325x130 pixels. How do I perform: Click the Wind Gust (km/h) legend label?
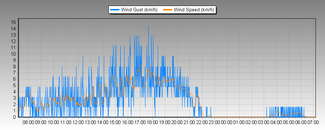click(139, 10)
